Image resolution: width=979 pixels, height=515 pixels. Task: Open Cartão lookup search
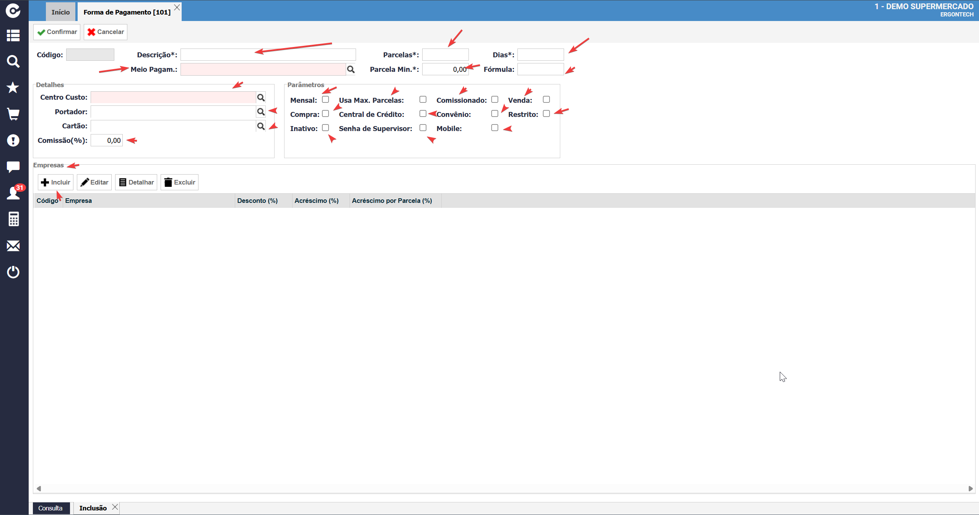click(261, 126)
